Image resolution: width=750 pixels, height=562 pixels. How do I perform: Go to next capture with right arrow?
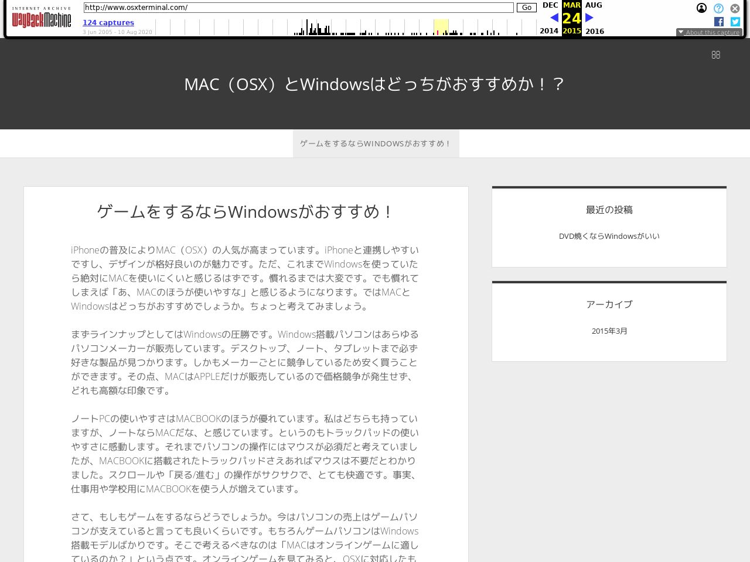tap(589, 18)
